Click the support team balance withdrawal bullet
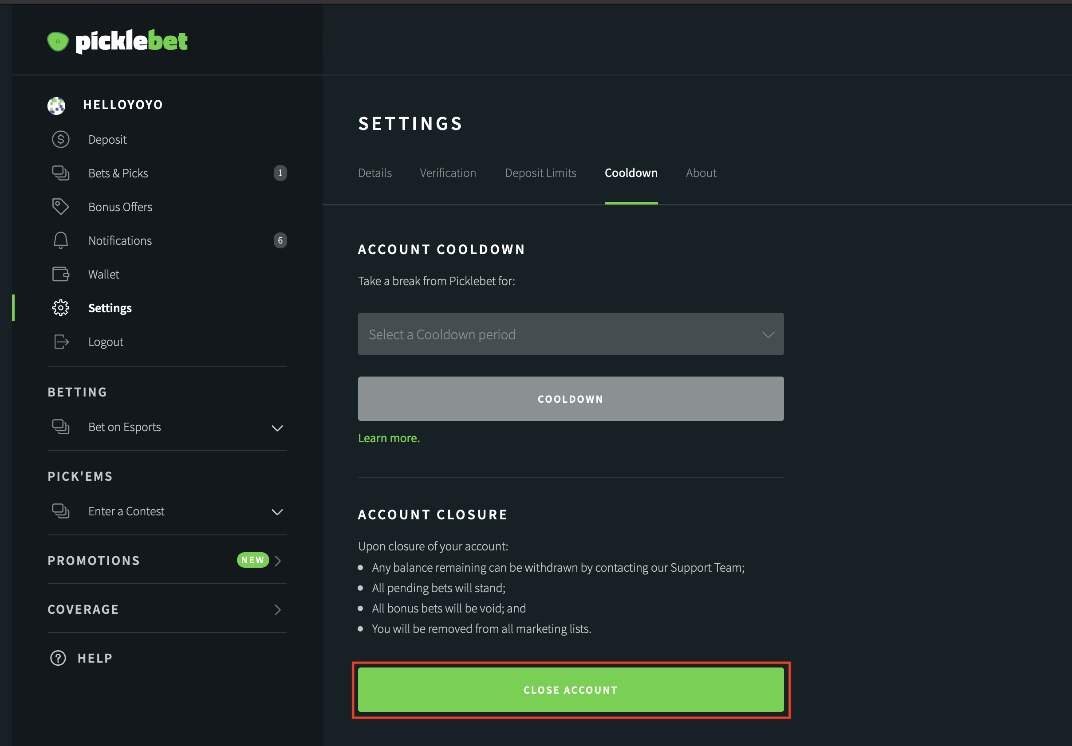The width and height of the screenshot is (1072, 746). click(x=559, y=568)
